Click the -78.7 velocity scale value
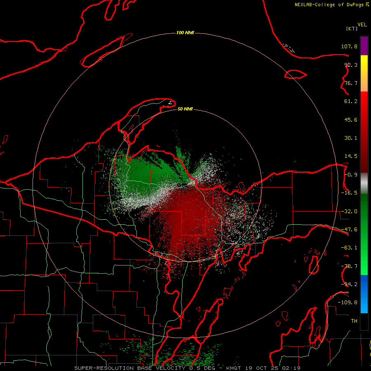Screen dimensions: 371x371 click(x=349, y=266)
